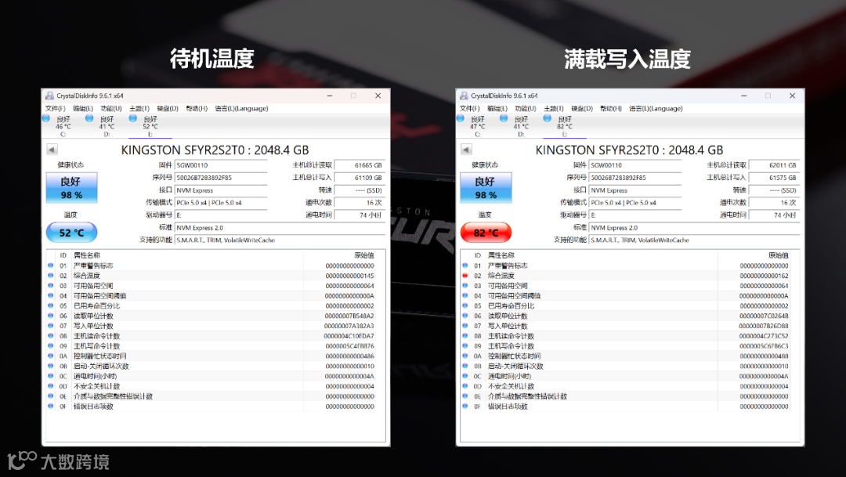Click status dot of row 0D 不安全关机计数 in 52 °C window

point(51,386)
